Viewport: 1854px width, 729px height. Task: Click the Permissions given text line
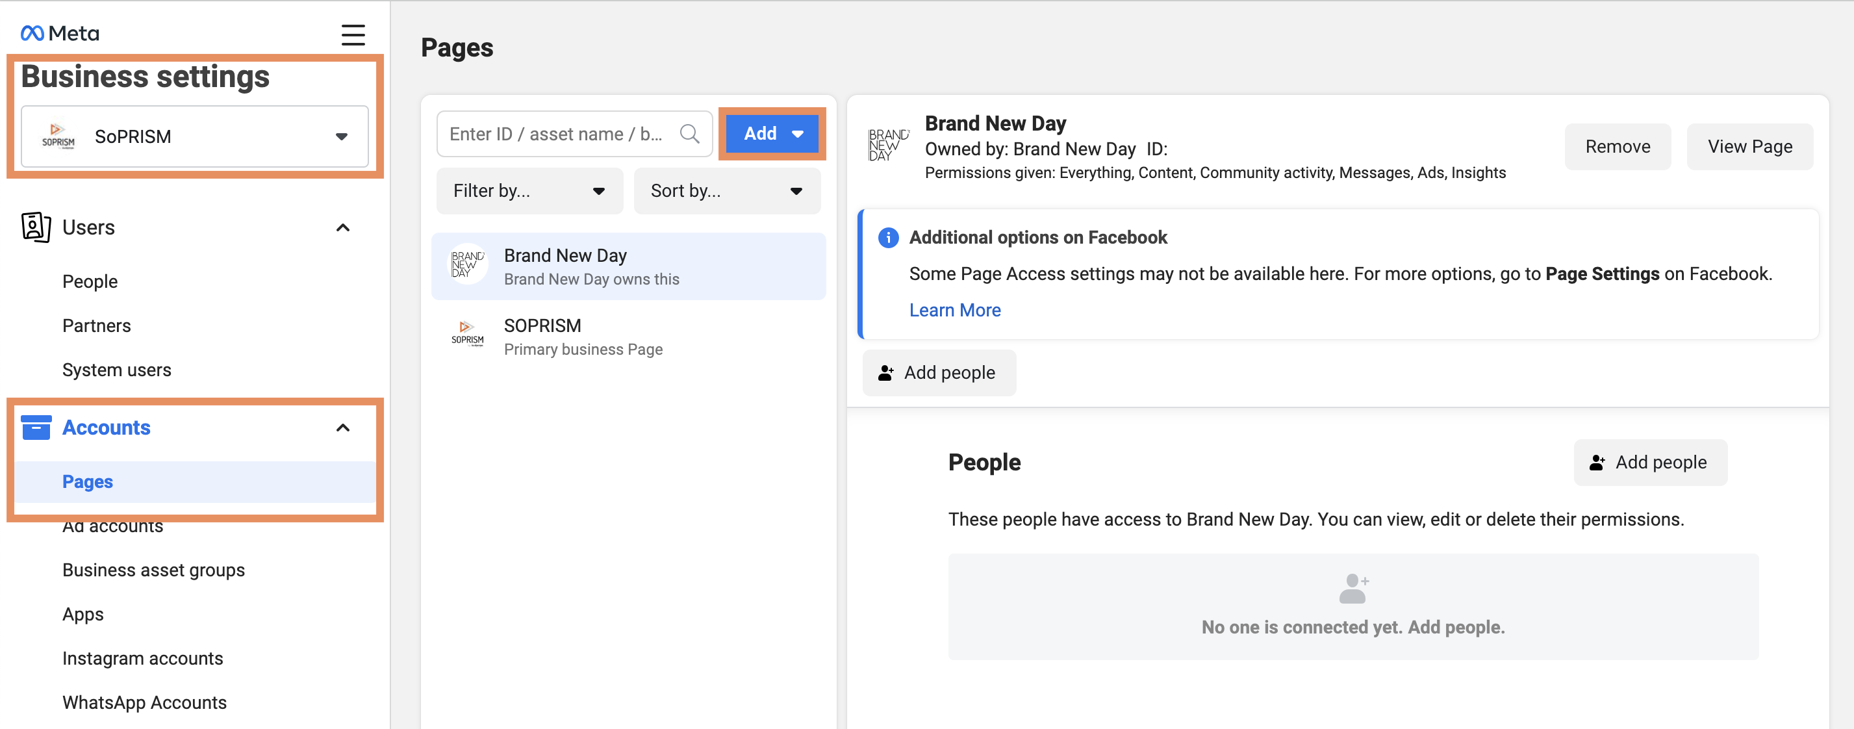click(x=1215, y=173)
